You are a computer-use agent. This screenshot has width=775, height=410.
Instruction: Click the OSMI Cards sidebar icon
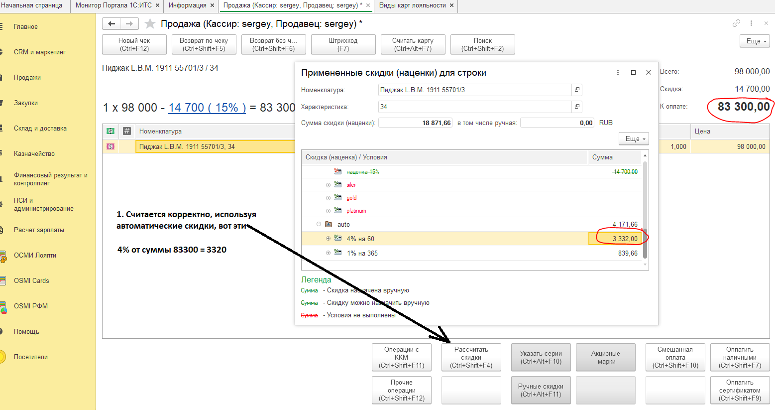(x=2, y=280)
